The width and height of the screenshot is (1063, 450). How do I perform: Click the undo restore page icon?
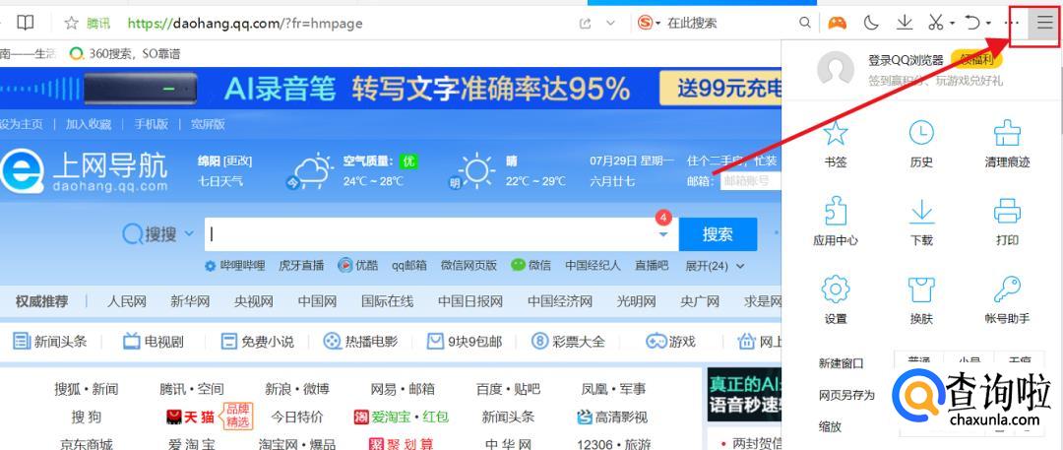point(972,23)
